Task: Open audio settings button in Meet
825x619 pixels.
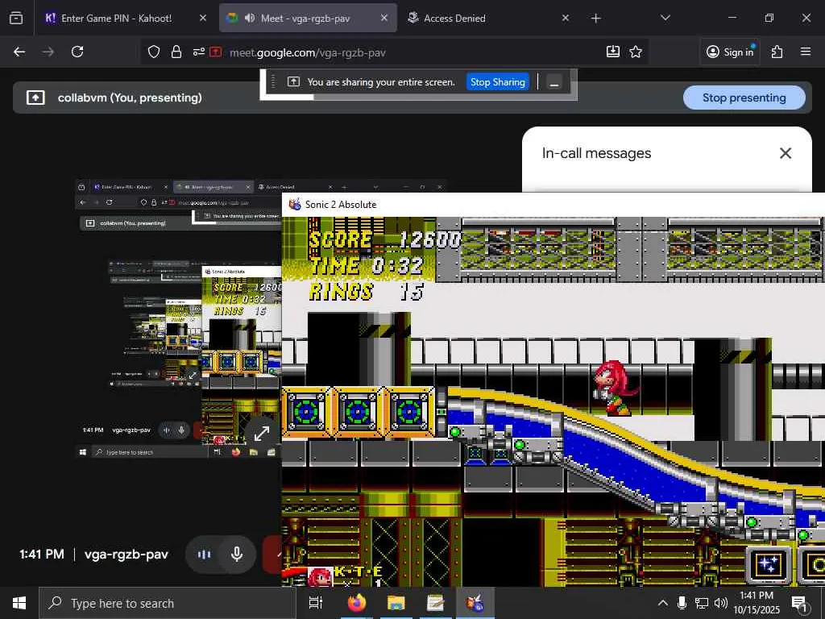Action: [x=204, y=554]
